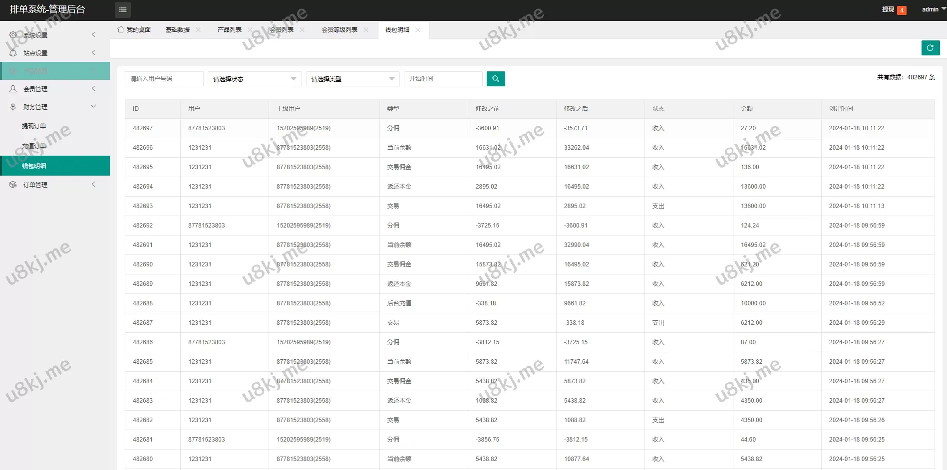Click the magnifier search button

[495, 79]
